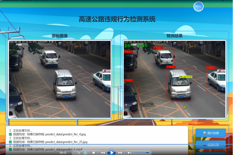
Task: Click the rewind previous button
Action: (103, 153)
